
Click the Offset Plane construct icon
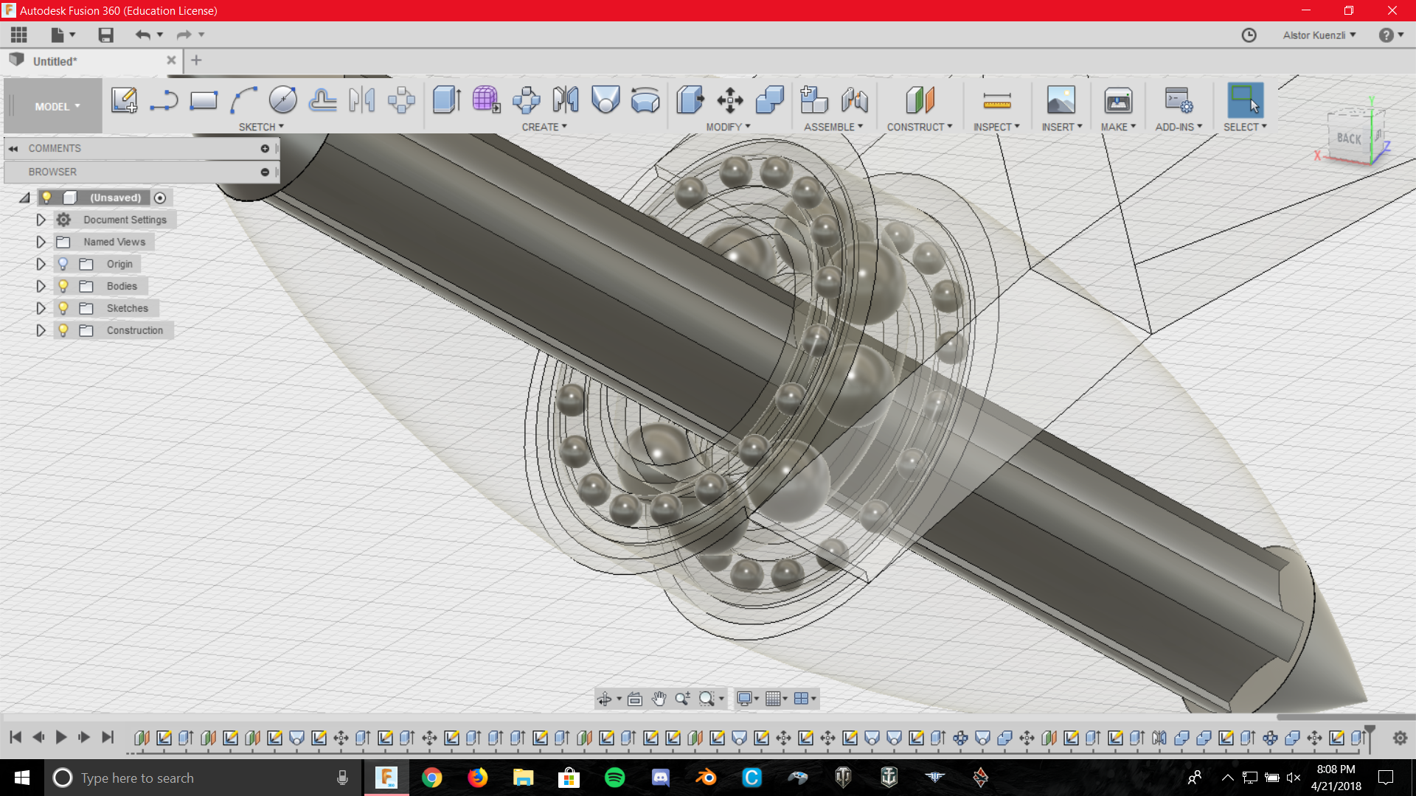920,100
